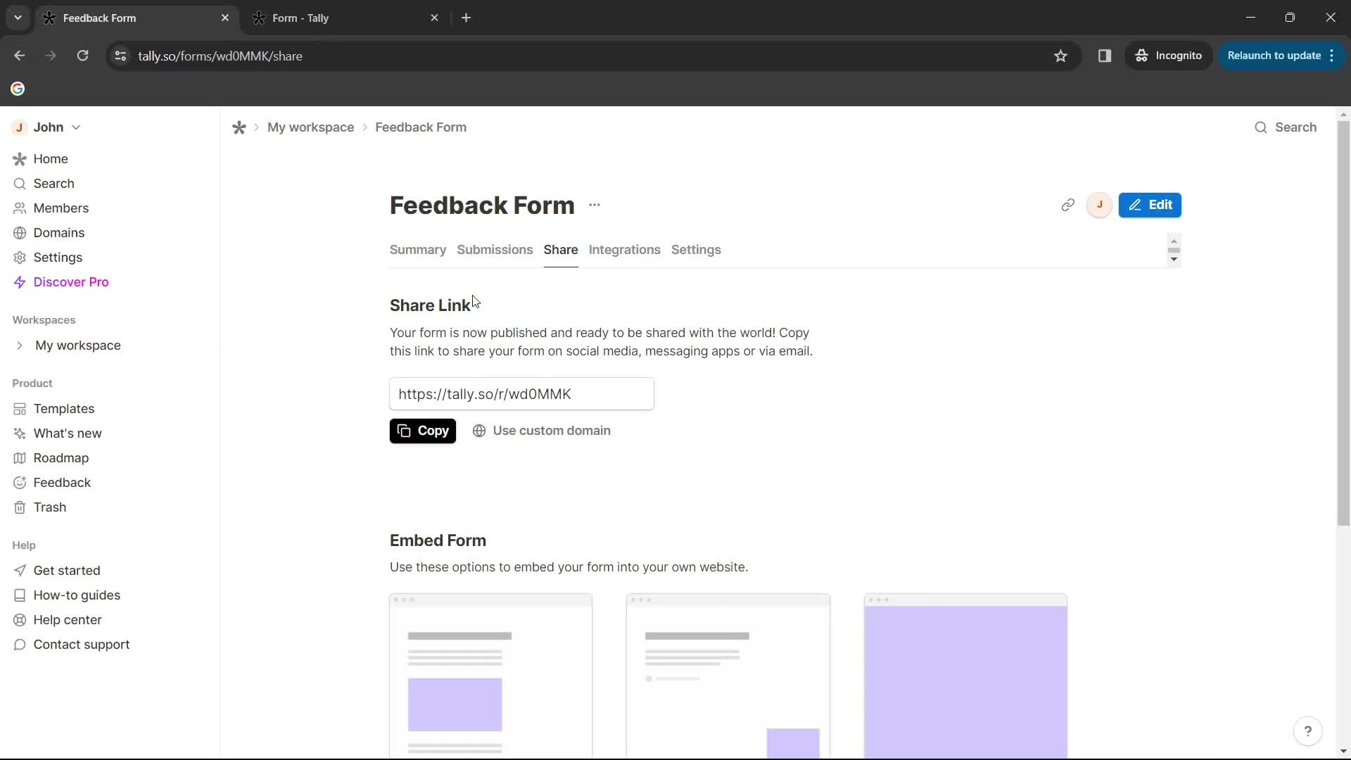Viewport: 1351px width, 760px height.
Task: Click the share link input field
Action: [521, 393]
